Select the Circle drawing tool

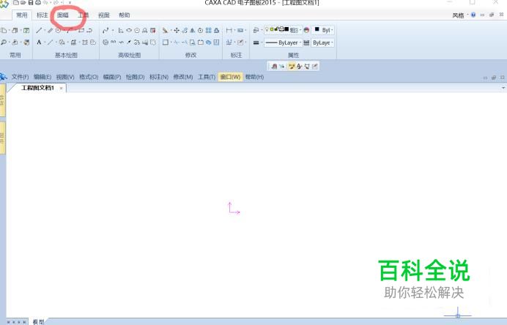[x=58, y=30]
